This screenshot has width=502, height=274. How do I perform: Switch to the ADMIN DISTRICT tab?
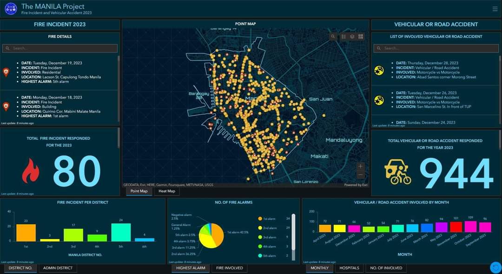click(x=58, y=268)
